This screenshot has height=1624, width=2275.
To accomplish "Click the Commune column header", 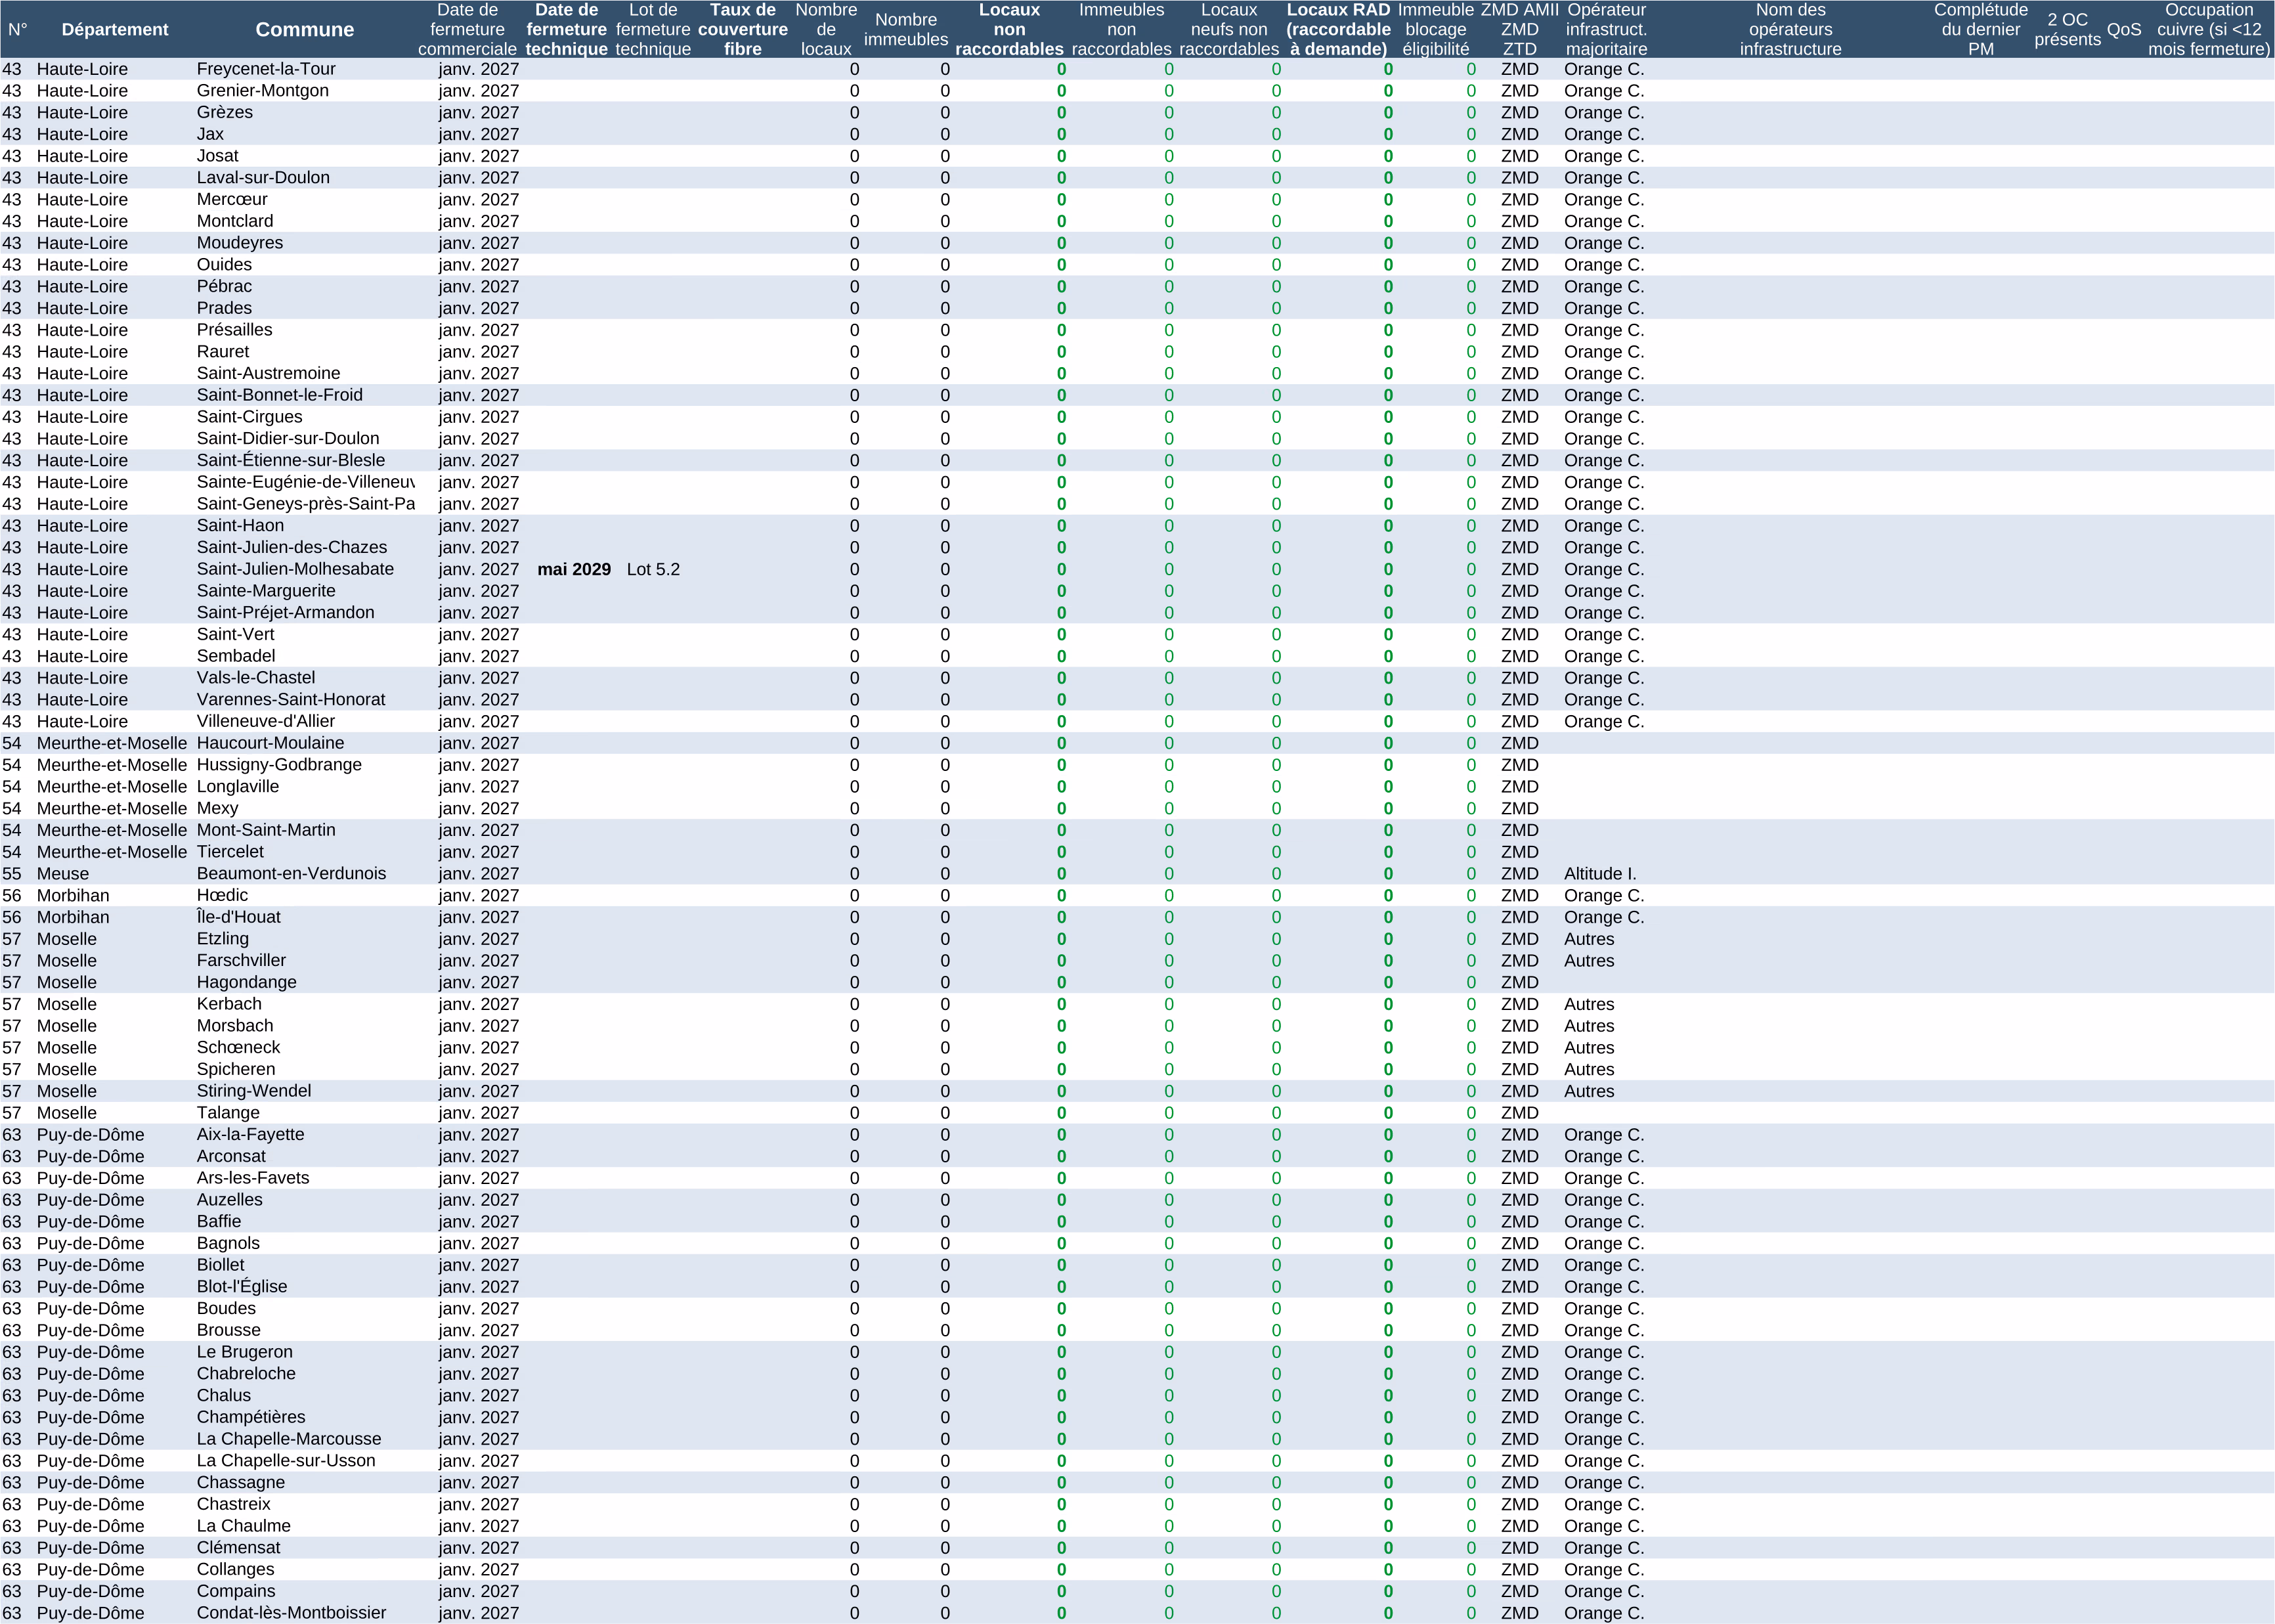I will coord(305,30).
